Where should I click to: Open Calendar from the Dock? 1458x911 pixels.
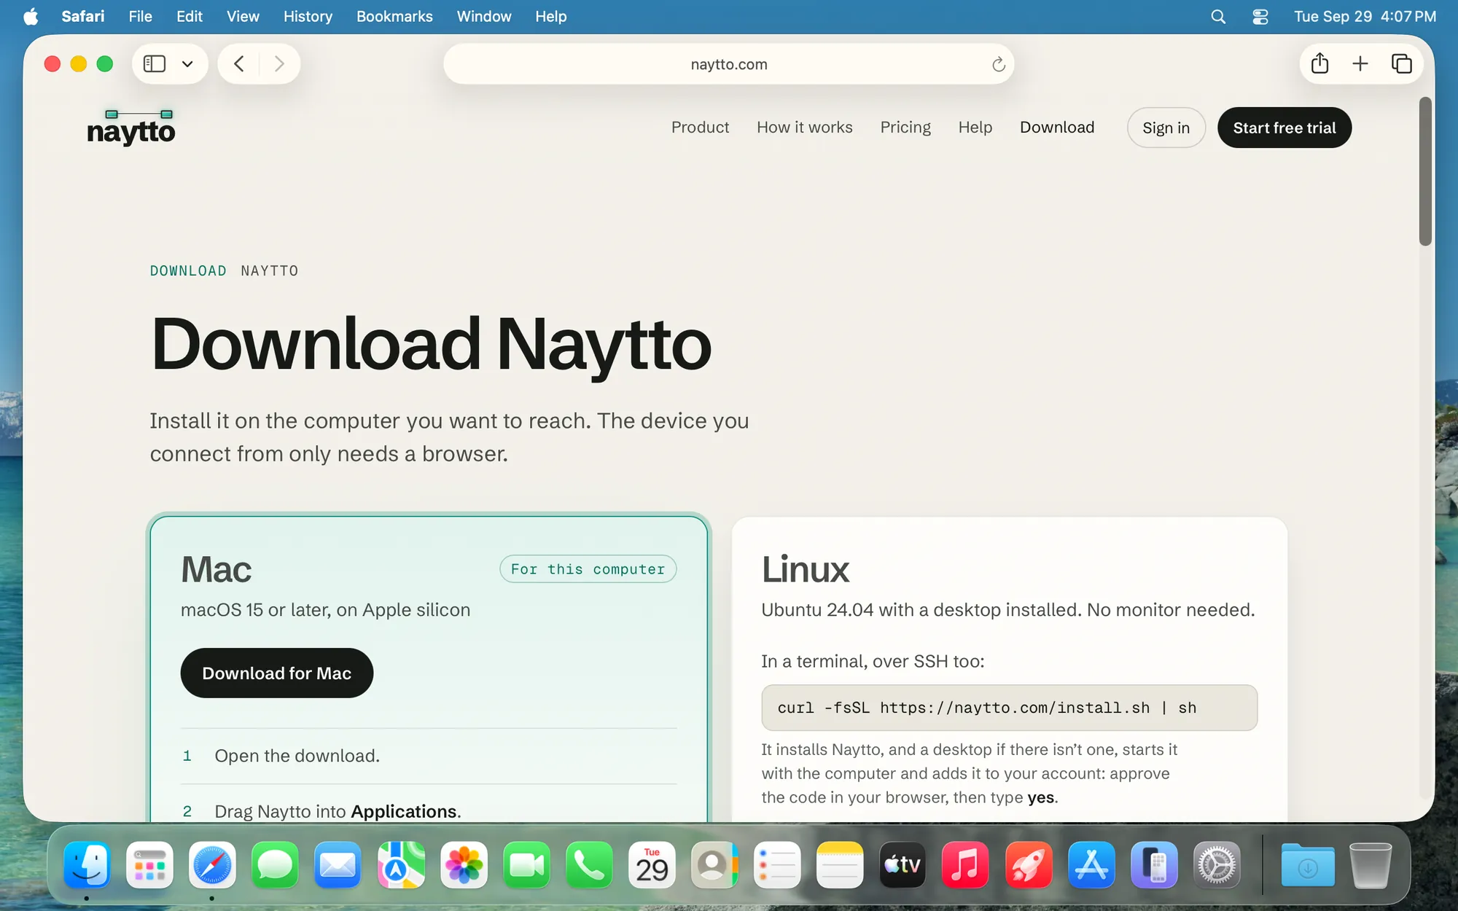pyautogui.click(x=652, y=865)
